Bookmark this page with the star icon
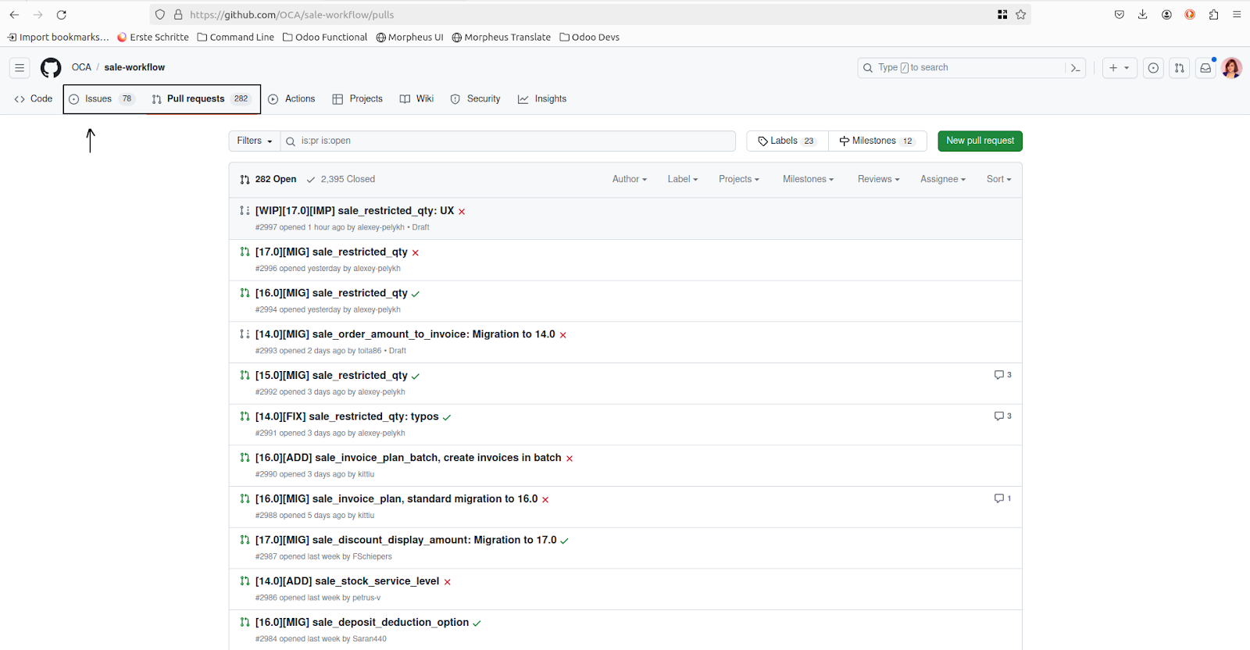 [x=1020, y=15]
